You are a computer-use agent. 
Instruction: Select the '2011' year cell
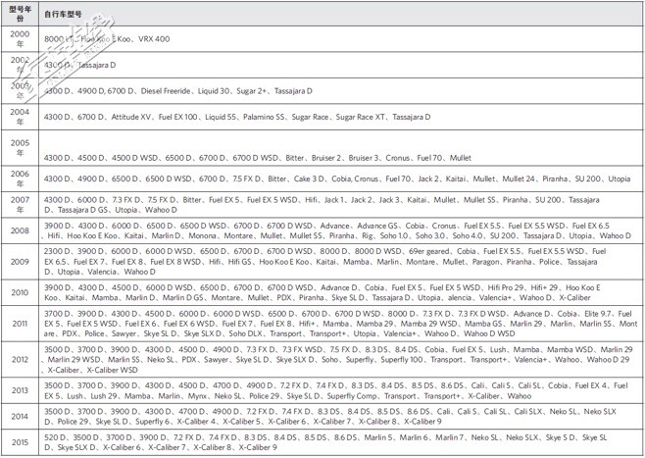click(20, 324)
